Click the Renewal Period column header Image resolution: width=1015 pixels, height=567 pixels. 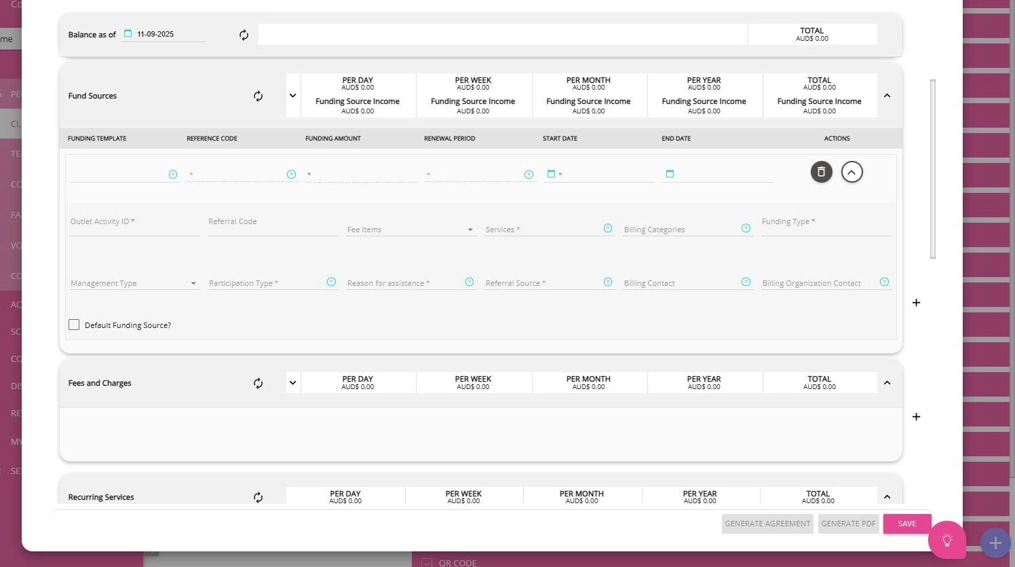click(x=450, y=139)
